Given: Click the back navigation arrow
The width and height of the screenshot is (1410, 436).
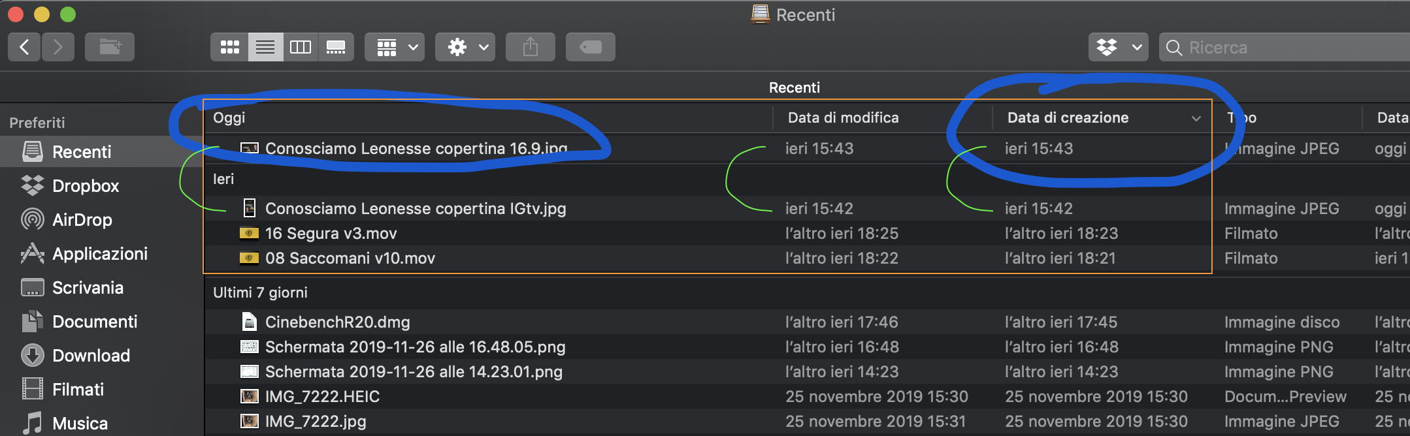Looking at the screenshot, I should click(x=25, y=47).
